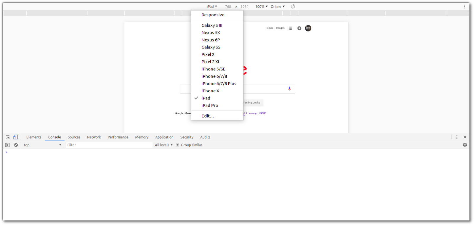Select iPhone 5/SE device
The image size is (474, 225).
tap(217, 69)
